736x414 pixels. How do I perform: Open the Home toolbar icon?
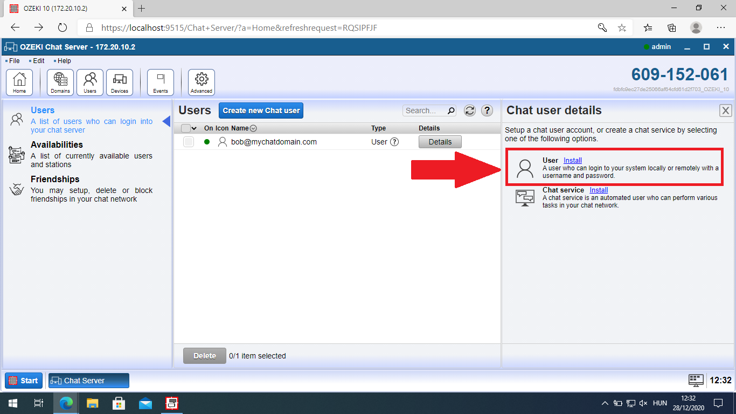[19, 82]
